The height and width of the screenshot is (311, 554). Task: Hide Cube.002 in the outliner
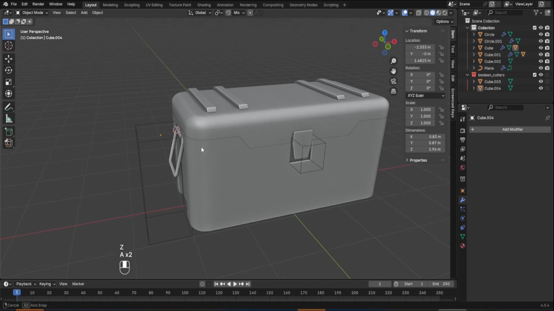541,61
